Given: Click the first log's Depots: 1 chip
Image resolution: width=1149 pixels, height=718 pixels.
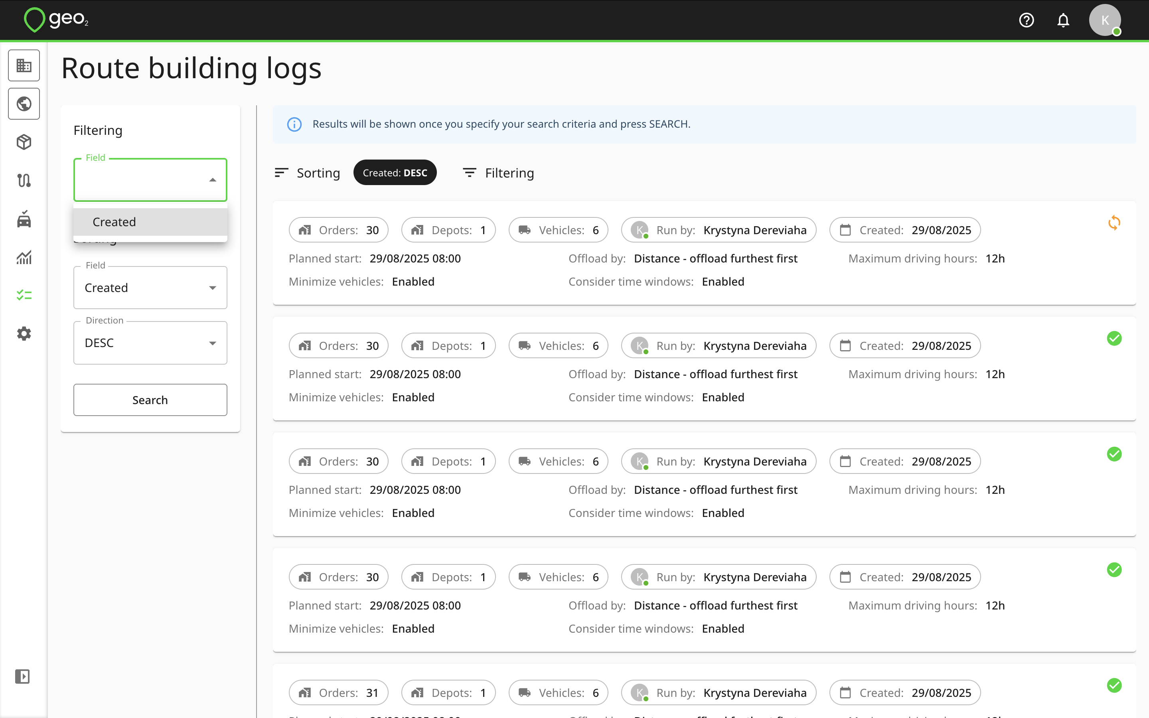Looking at the screenshot, I should (448, 230).
